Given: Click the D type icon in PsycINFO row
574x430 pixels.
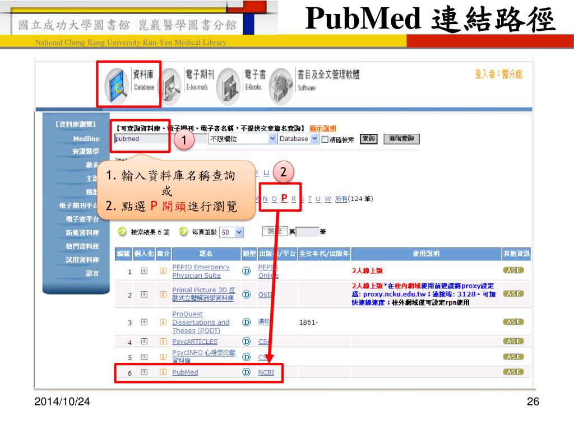Looking at the screenshot, I should [x=247, y=357].
